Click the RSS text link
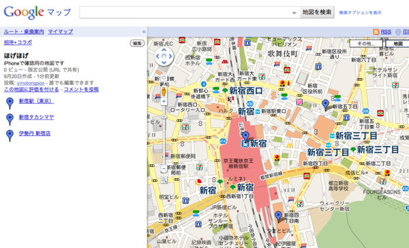 [386, 32]
